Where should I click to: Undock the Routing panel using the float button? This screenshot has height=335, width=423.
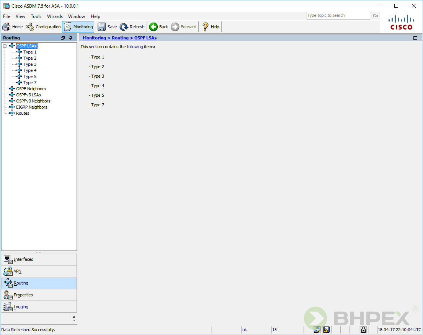pos(63,38)
